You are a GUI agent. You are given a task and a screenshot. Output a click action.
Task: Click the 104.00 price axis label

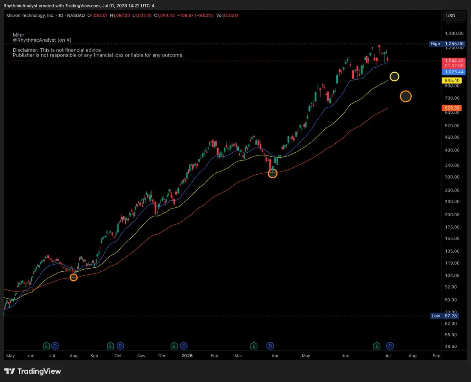[452, 275]
